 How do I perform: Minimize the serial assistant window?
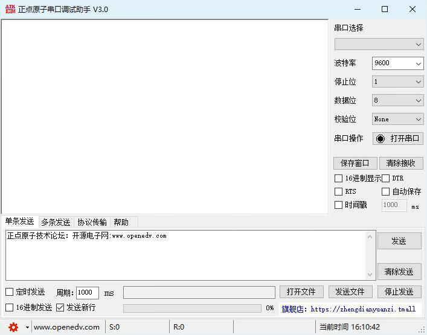pos(358,9)
